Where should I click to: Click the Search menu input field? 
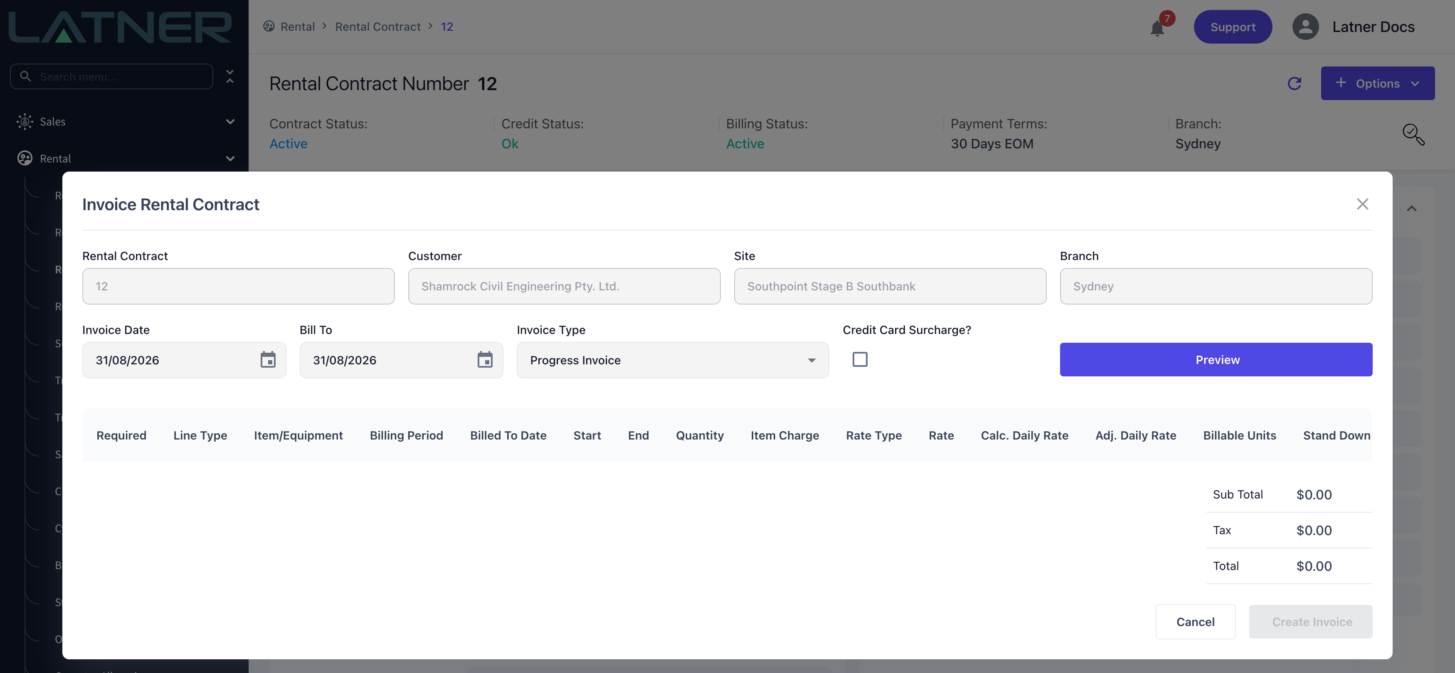[111, 76]
